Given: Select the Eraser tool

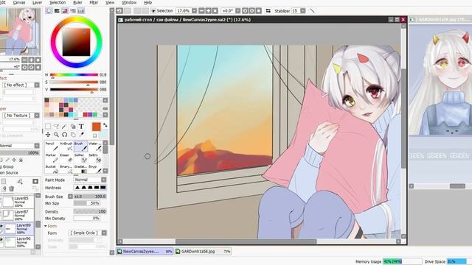Looking at the screenshot, I should (66, 158).
